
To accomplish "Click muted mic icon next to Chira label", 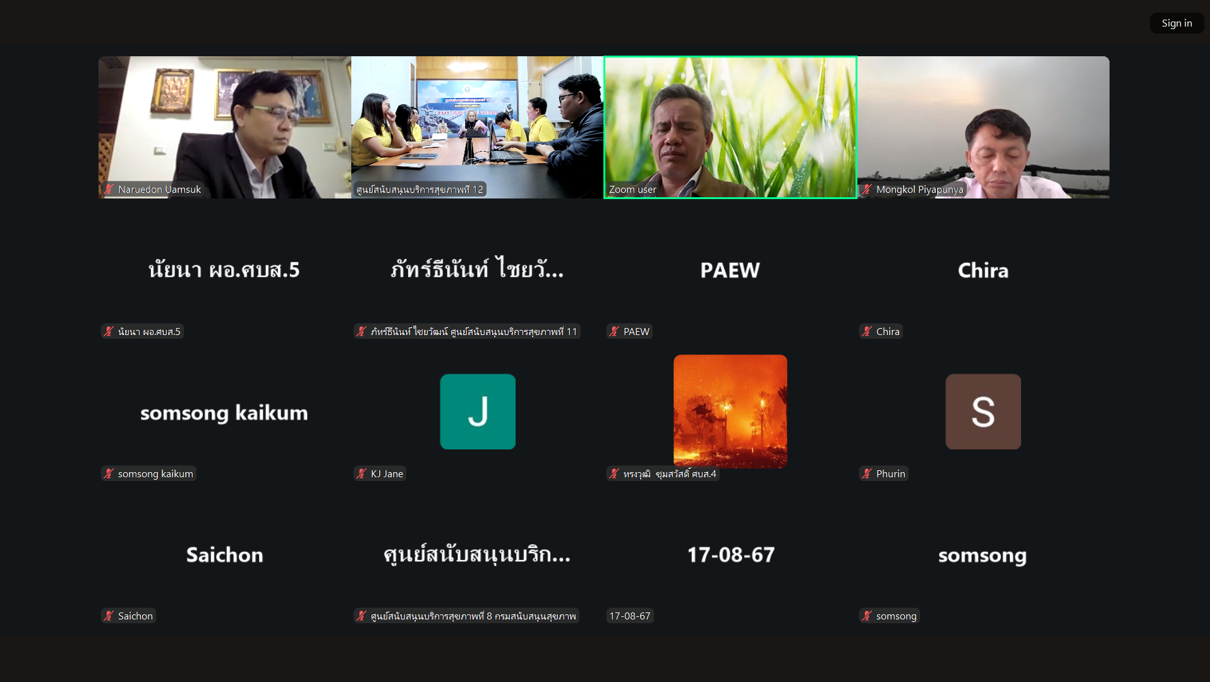I will pyautogui.click(x=867, y=331).
